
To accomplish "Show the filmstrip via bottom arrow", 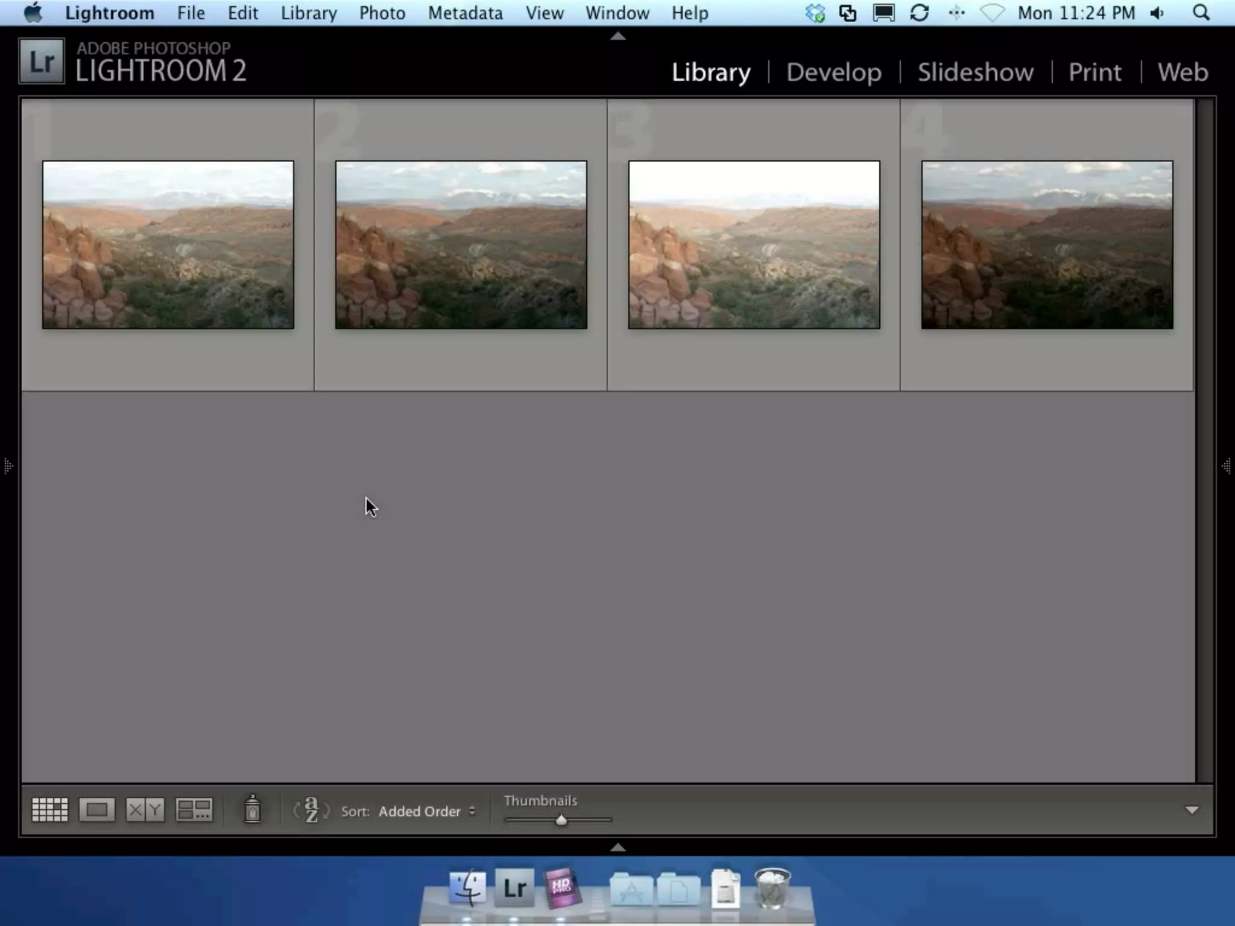I will click(617, 847).
